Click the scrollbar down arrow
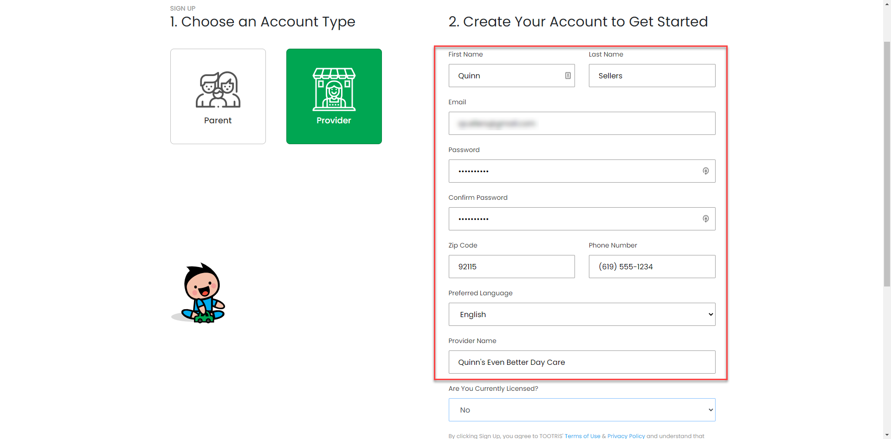This screenshot has height=439, width=891. (887, 435)
